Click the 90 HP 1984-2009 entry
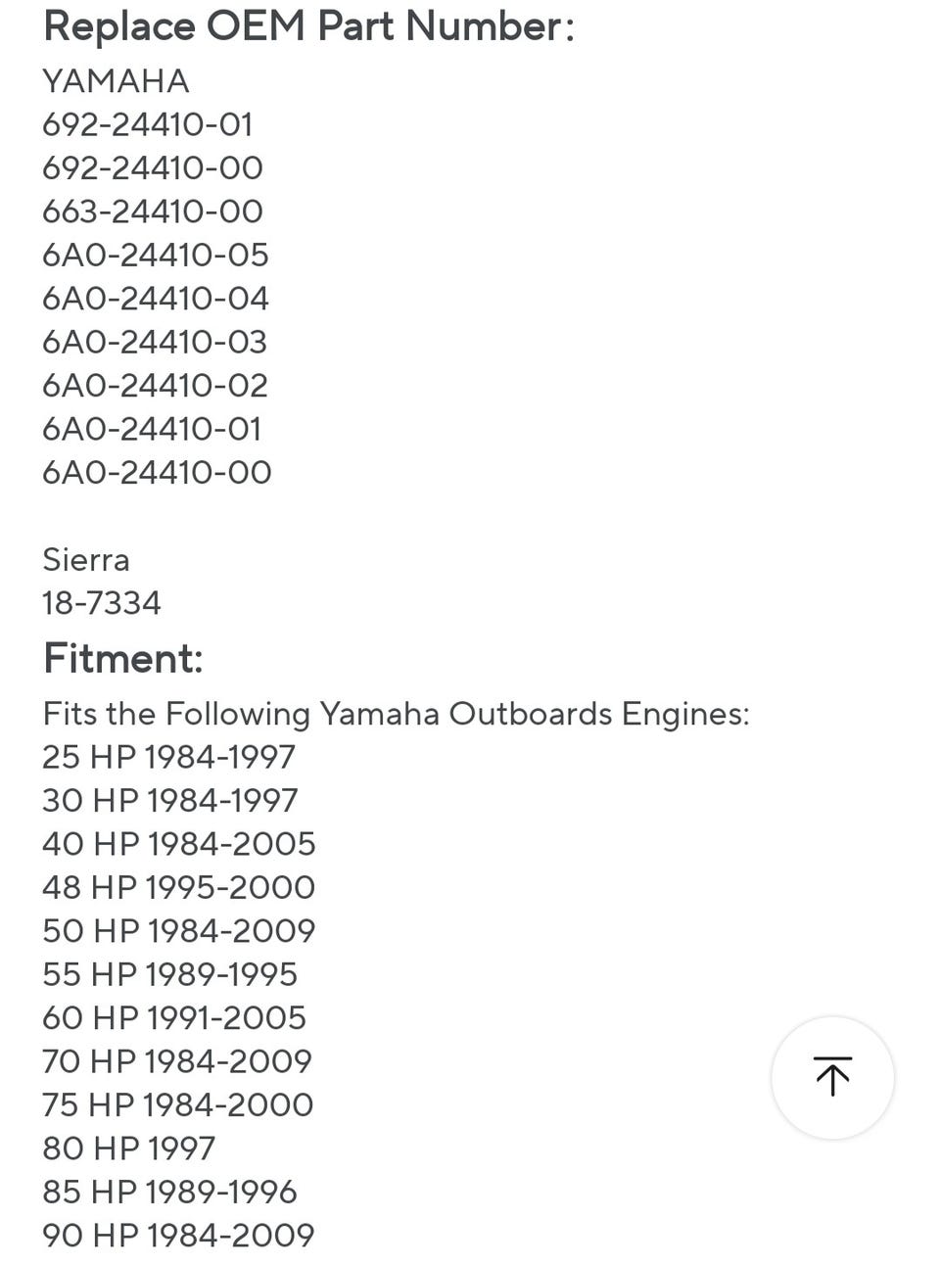 tap(178, 1235)
